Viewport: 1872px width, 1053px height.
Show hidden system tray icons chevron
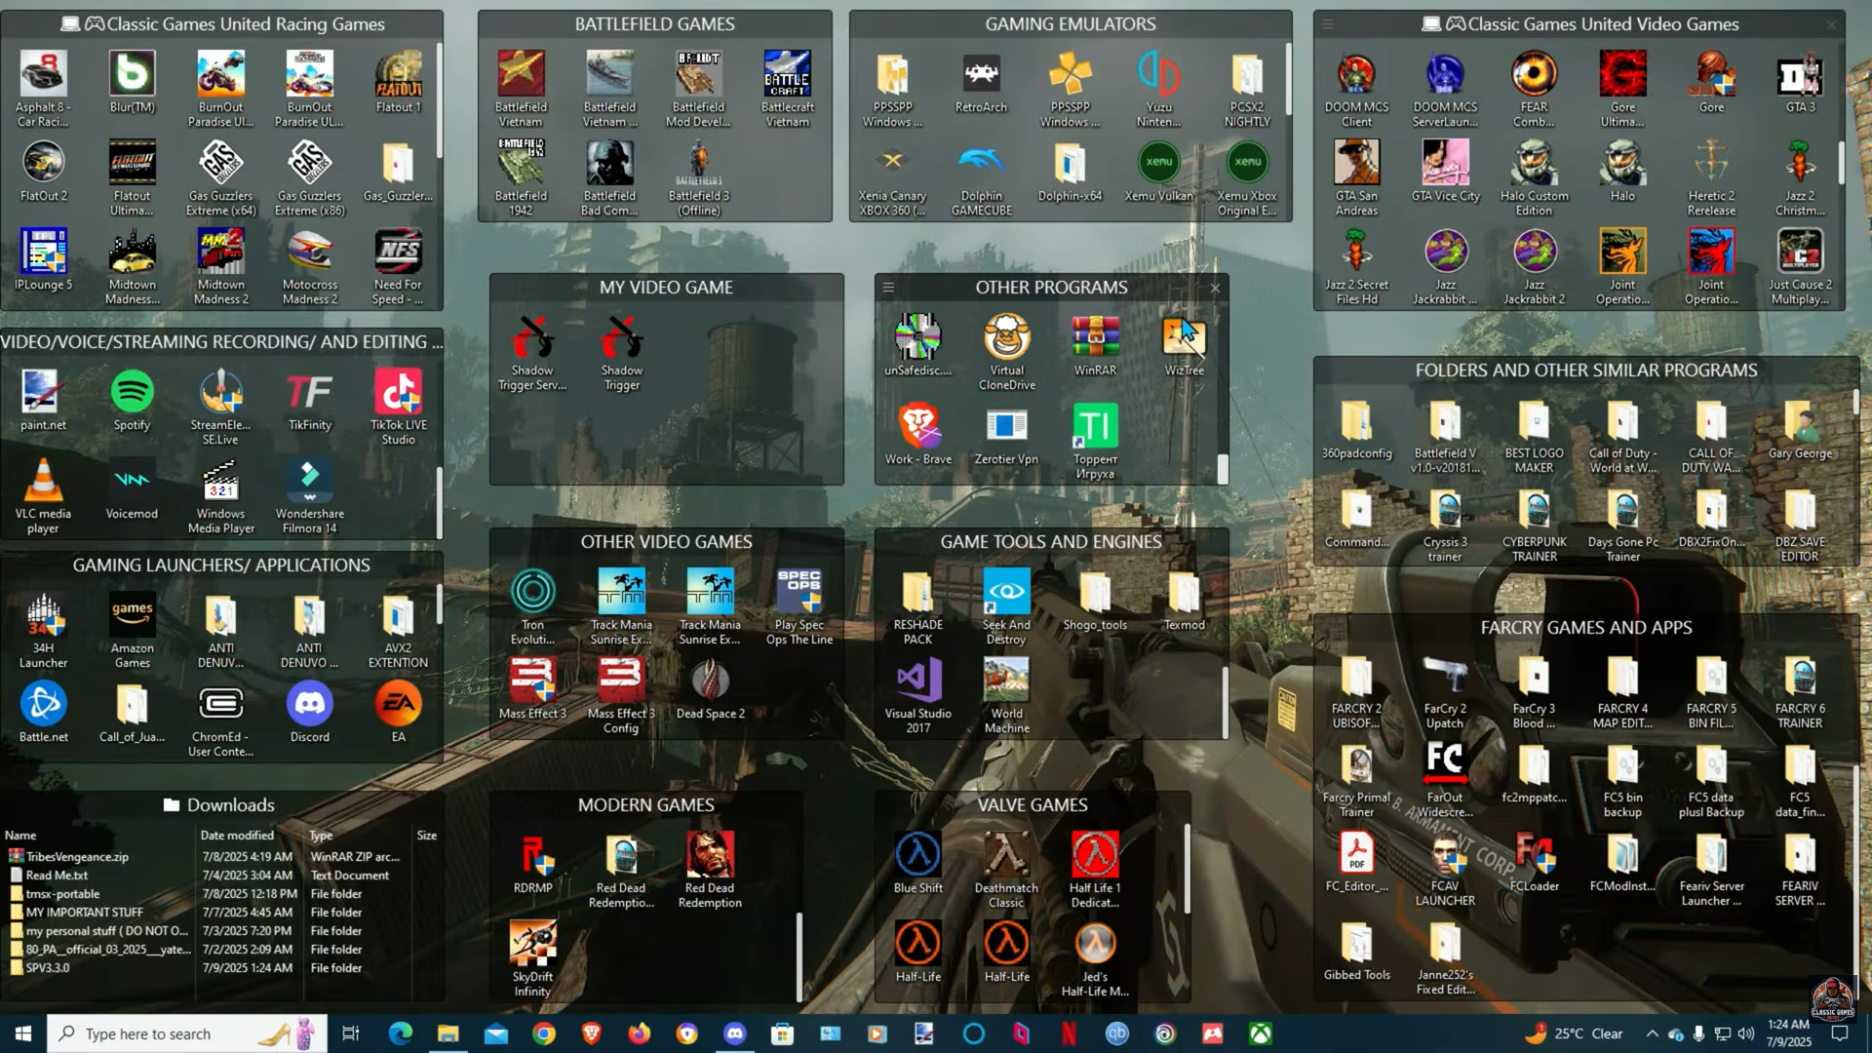[1652, 1033]
